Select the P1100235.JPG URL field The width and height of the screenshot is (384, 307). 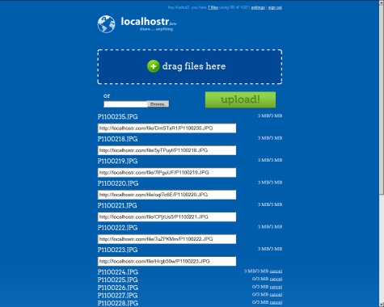click(167, 128)
